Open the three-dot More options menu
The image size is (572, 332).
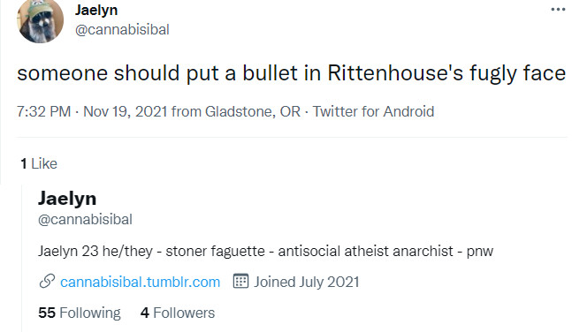(558, 10)
